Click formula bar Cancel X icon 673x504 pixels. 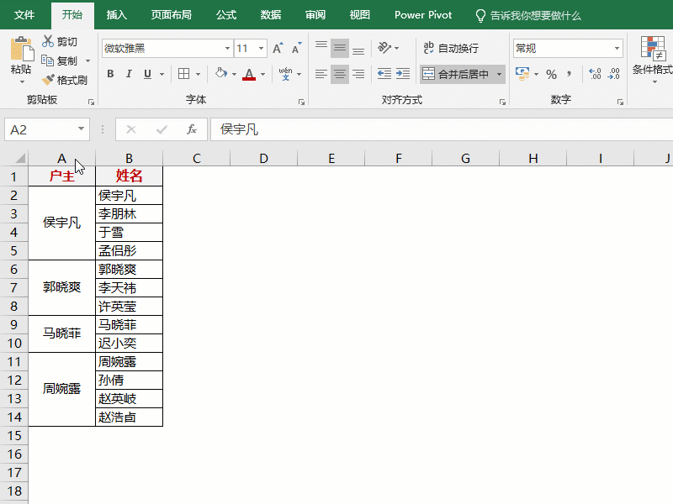131,129
